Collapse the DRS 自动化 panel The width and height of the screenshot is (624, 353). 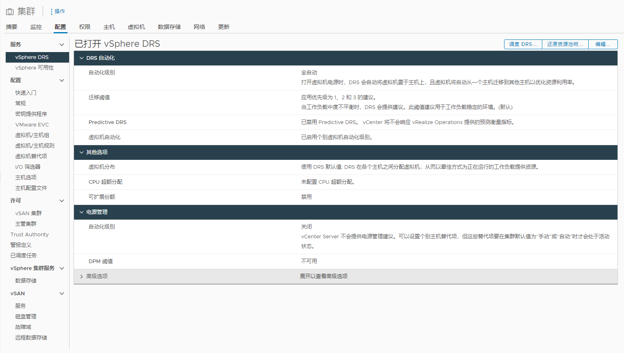point(81,58)
